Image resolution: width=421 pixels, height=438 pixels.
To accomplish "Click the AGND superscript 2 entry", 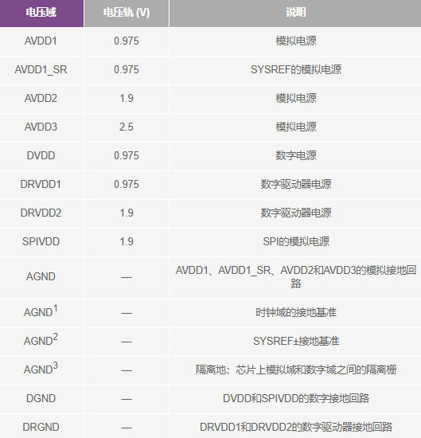I will (x=41, y=340).
